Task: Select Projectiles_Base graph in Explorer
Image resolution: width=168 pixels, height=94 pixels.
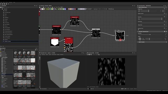Action: coord(8,13)
